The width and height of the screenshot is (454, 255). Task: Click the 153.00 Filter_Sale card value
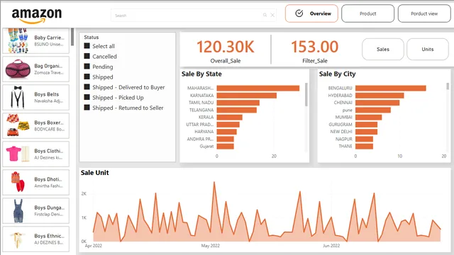pyautogui.click(x=315, y=47)
